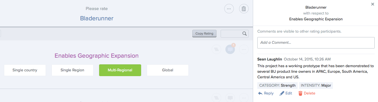Click the Delete trash icon
378x102 pixels.
300,93
